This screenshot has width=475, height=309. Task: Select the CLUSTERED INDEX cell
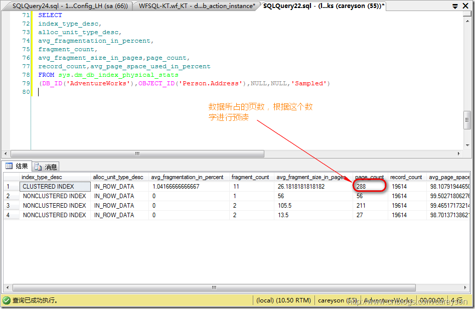pyautogui.click(x=55, y=187)
